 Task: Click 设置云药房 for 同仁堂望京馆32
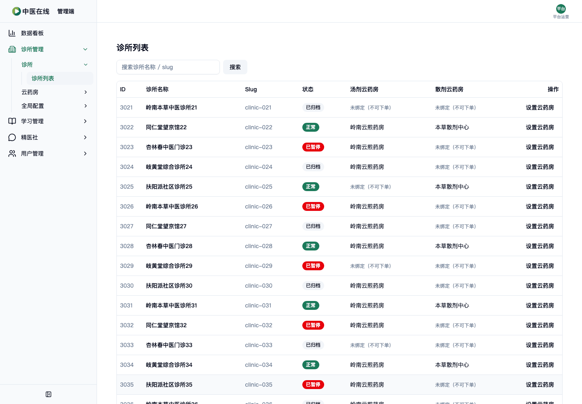pos(540,325)
